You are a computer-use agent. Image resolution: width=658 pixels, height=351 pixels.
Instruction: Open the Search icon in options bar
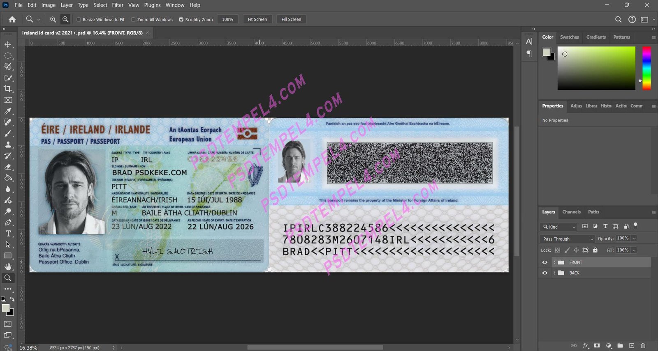(x=618, y=19)
